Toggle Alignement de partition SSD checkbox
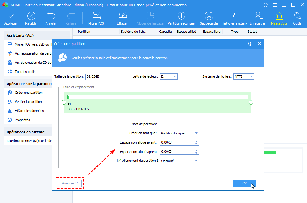Viewport: 307px width, 203px height. click(119, 161)
